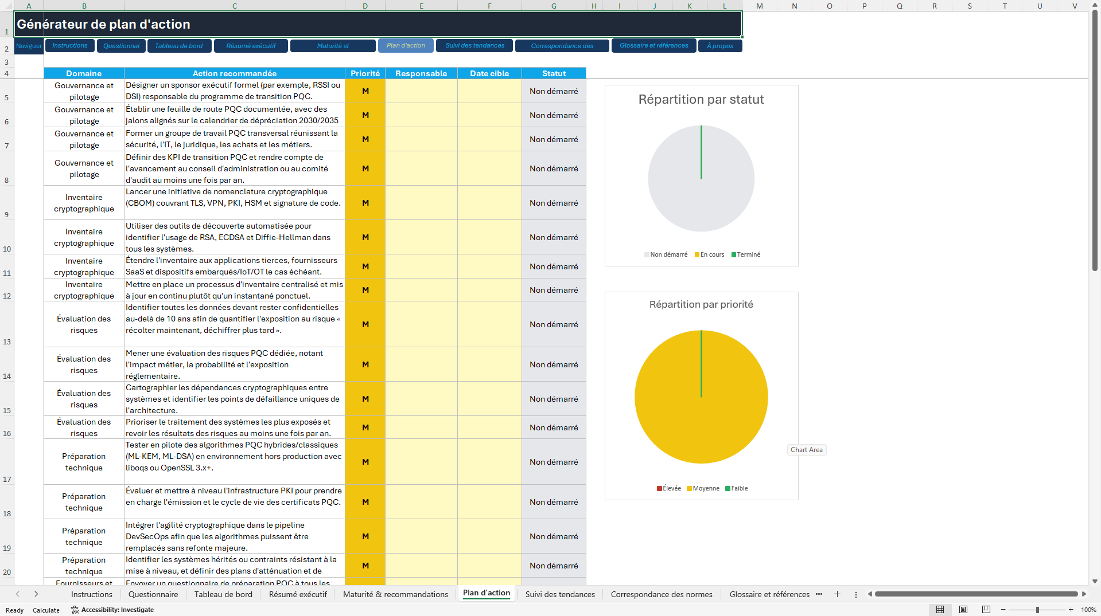This screenshot has width=1101, height=616.
Task: Click the Domaine column header
Action: pos(84,73)
